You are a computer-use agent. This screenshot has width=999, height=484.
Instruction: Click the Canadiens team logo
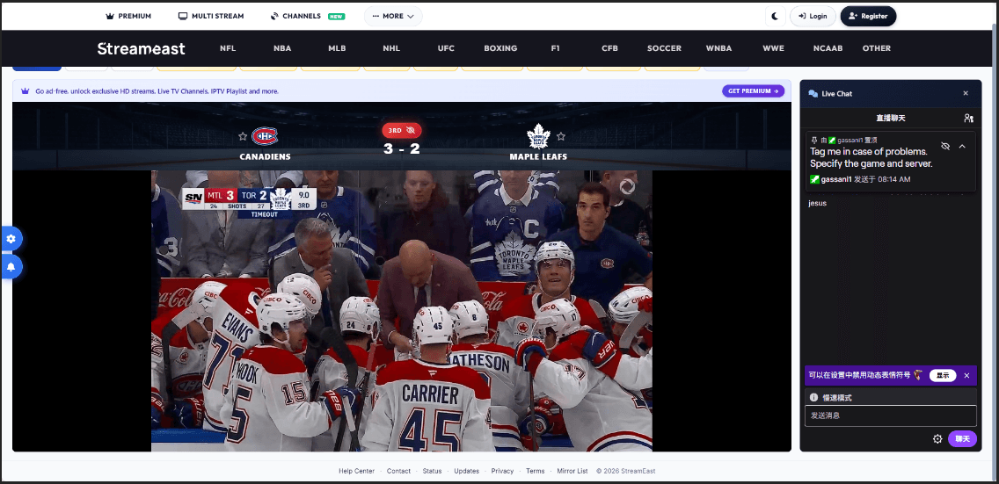pos(265,136)
